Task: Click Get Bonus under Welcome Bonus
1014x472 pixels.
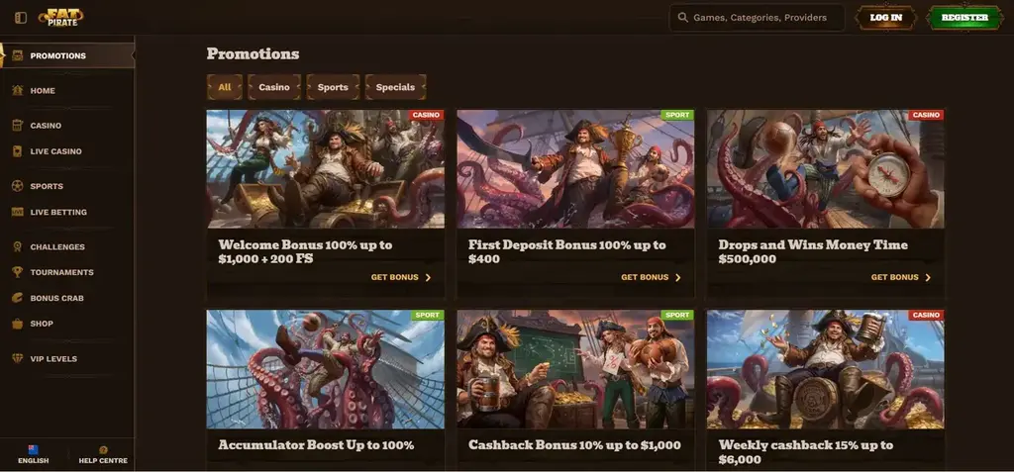Action: click(400, 277)
